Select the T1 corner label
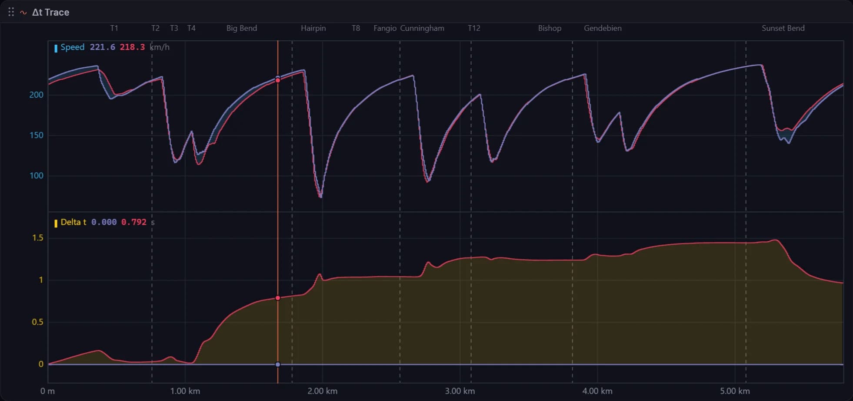The height and width of the screenshot is (401, 853). coord(114,28)
